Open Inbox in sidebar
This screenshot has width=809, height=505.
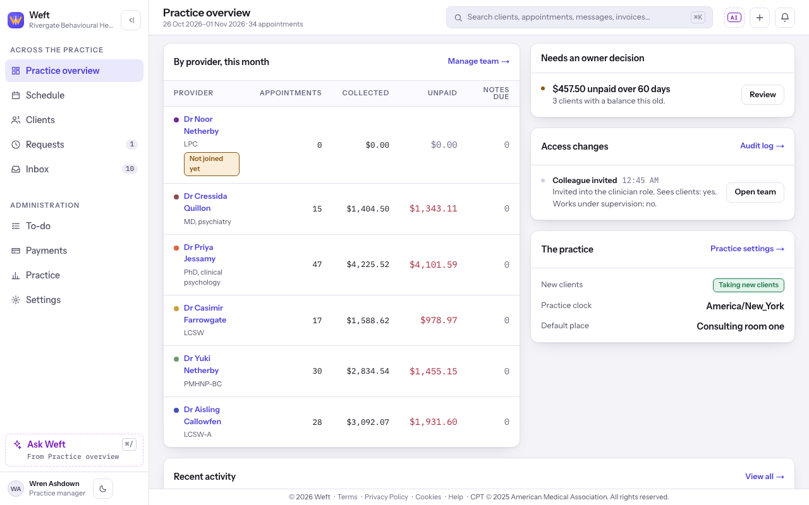point(74,169)
